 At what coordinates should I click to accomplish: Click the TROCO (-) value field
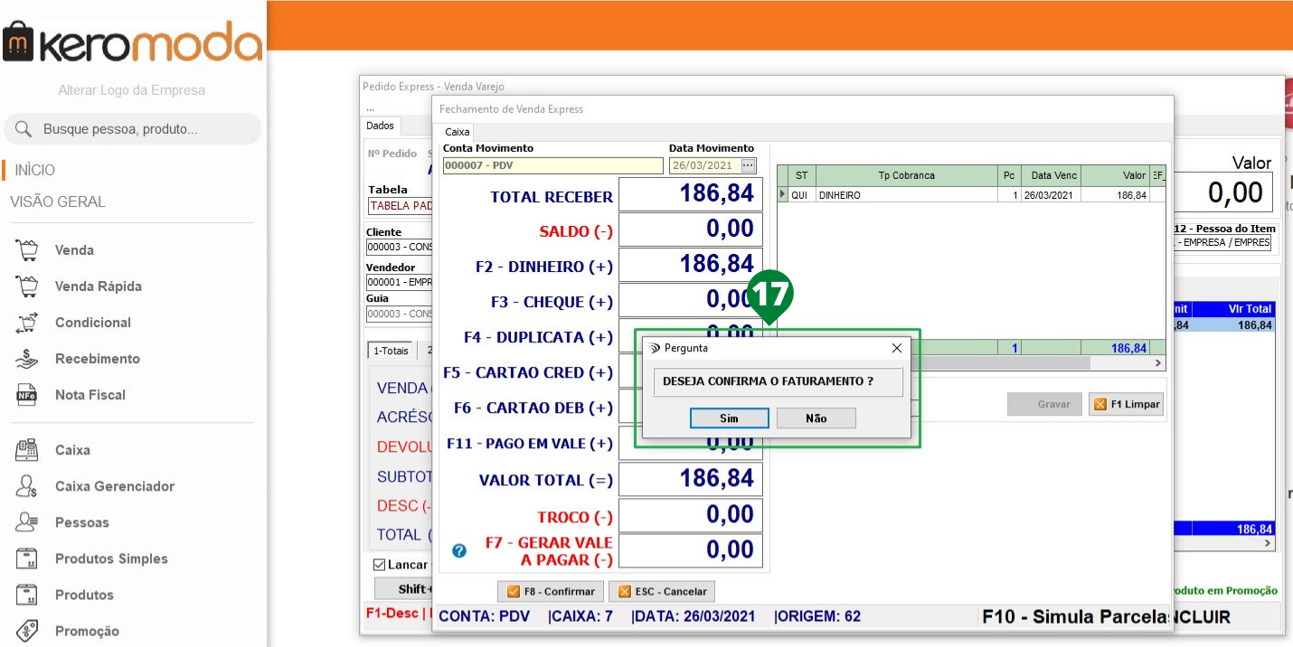click(691, 515)
